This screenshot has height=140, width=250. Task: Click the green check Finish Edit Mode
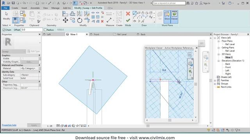[128, 21]
